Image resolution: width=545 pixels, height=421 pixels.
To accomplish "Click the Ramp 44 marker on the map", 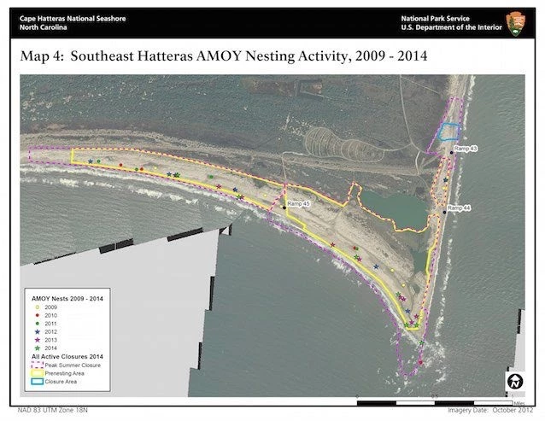I will (444, 210).
